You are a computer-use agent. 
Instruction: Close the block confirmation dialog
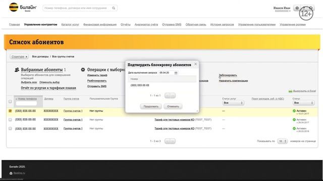pos(195,64)
